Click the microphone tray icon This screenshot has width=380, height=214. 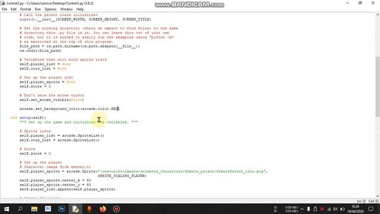click(309, 209)
